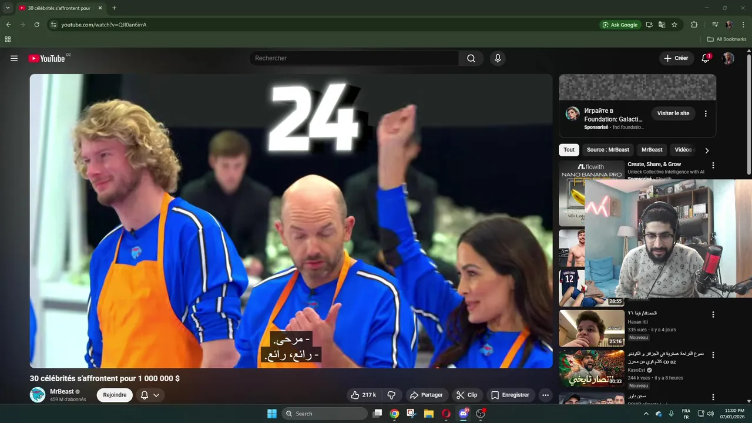Image resolution: width=752 pixels, height=423 pixels.
Task: Open Chrome extensions puzzle icon
Action: tap(694, 25)
